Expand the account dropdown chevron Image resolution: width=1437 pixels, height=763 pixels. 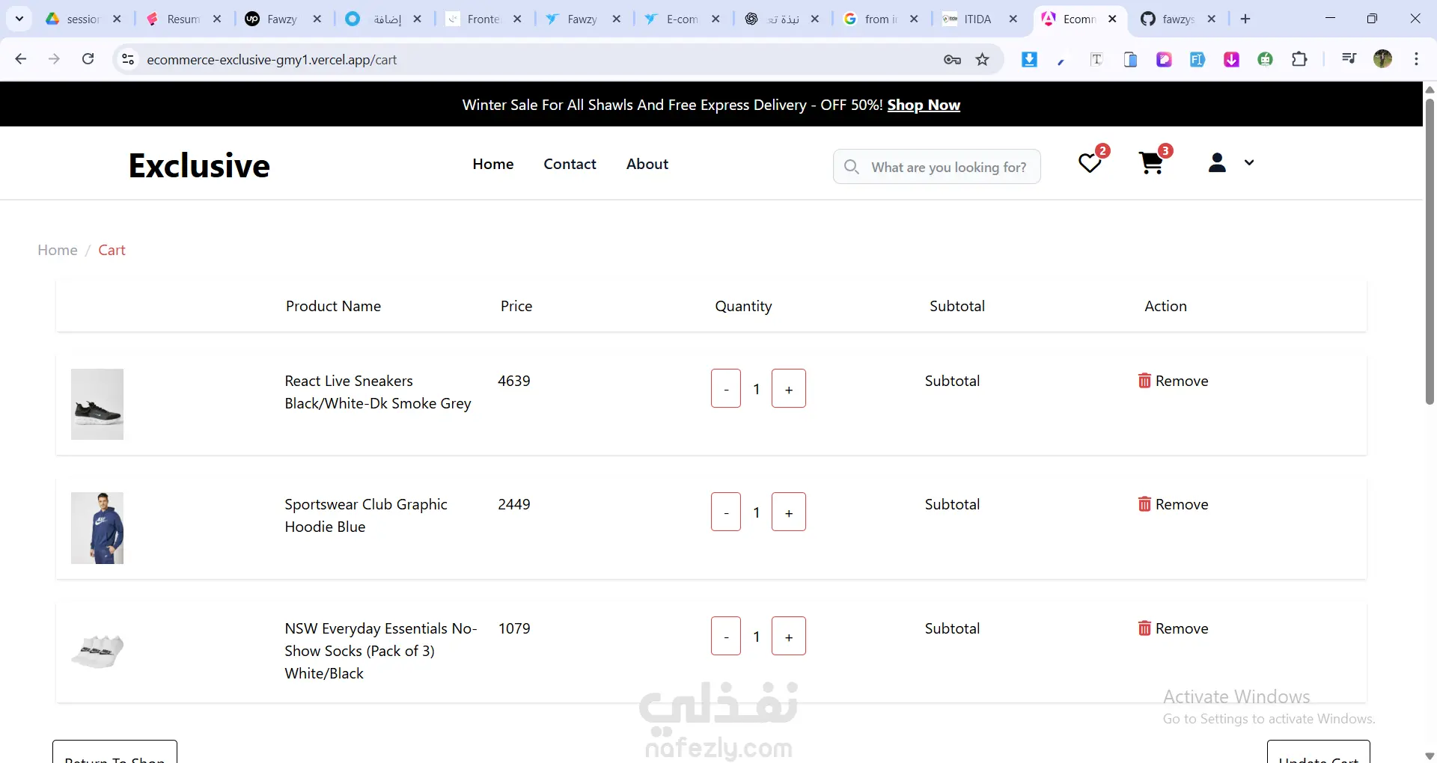1249,162
